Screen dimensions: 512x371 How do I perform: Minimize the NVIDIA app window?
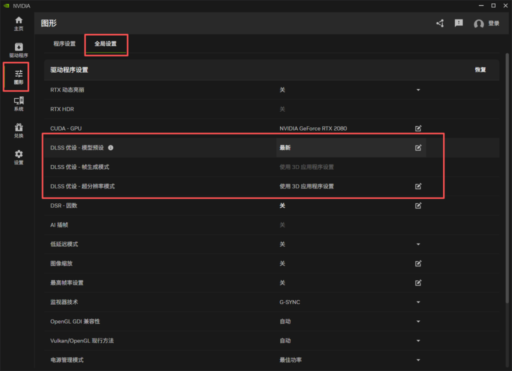481,5
